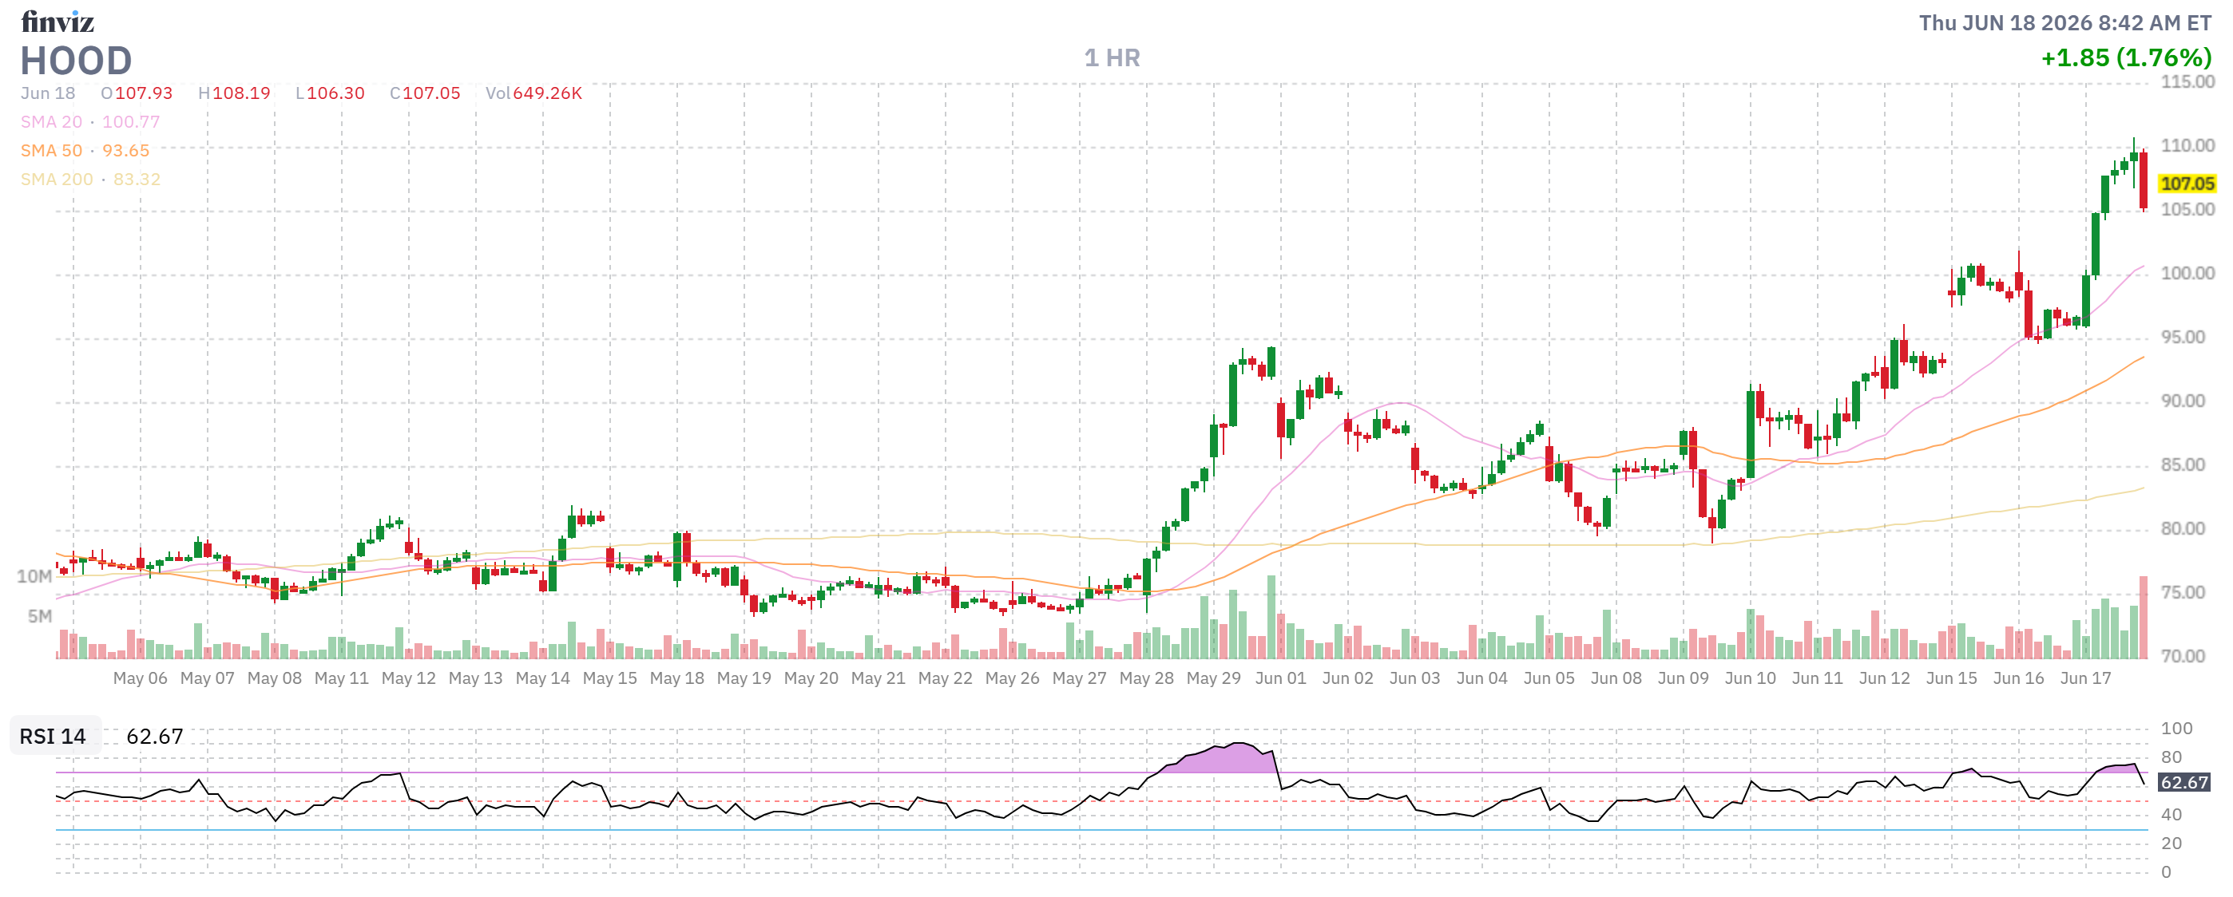Viewport: 2233px width, 897px height.
Task: Click the May 12 date axis label
Action: coord(408,679)
